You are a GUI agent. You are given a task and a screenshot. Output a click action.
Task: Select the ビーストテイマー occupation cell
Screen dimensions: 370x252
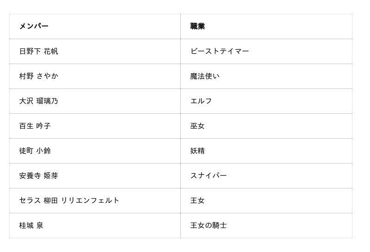220,51
